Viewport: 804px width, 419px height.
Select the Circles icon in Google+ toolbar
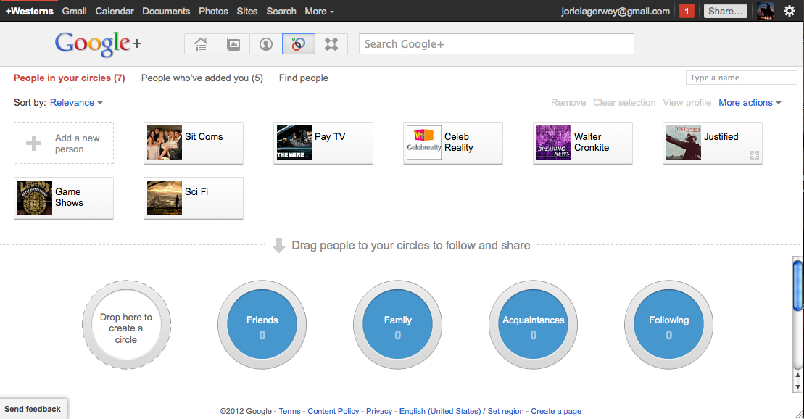[x=299, y=44]
